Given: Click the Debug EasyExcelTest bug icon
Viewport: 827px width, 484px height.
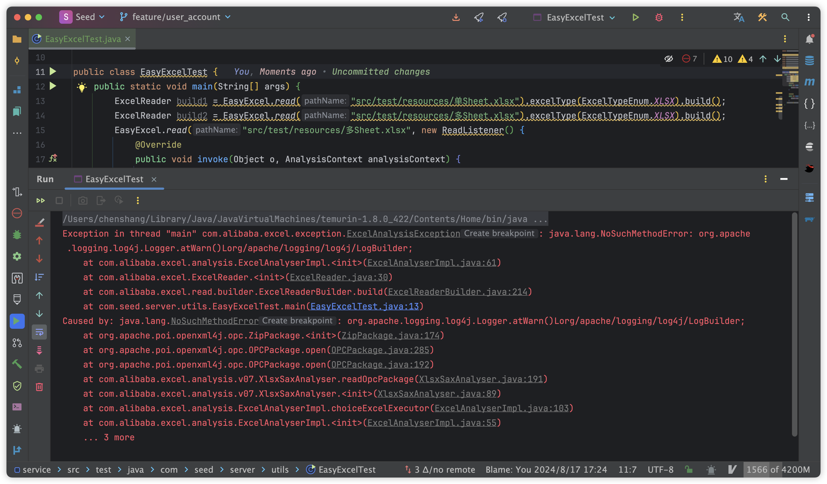Looking at the screenshot, I should (659, 17).
